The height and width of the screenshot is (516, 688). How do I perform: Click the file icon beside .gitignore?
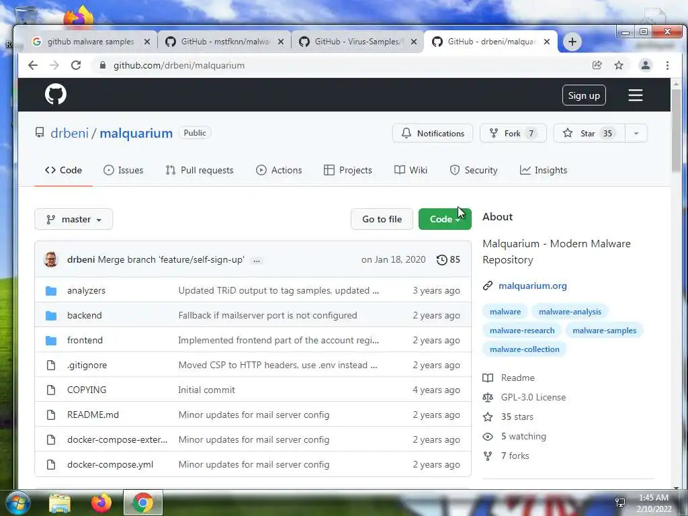51,365
